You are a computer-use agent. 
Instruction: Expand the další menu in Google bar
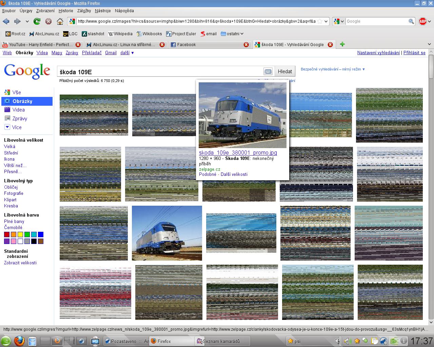click(x=127, y=53)
